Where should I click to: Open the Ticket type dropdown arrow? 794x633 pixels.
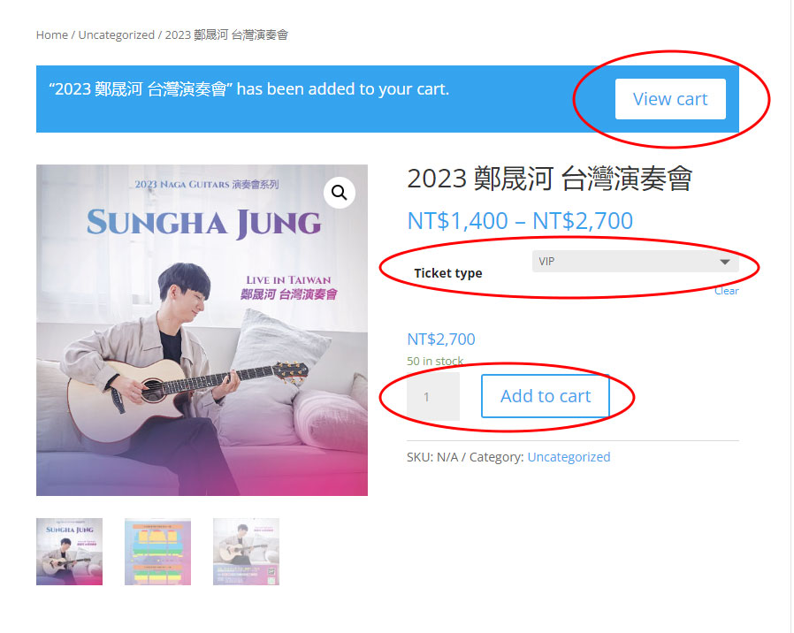[725, 262]
